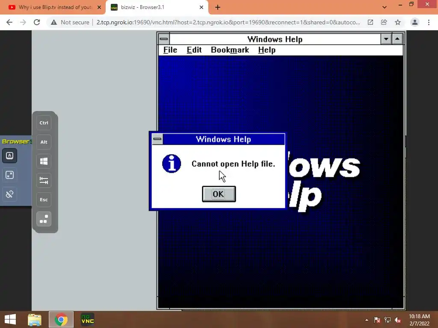
Task: Click the Not secure site warning
Action: [x=70, y=22]
